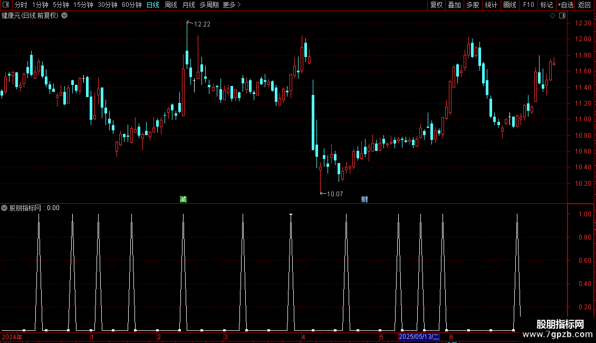Open F10 company information
This screenshot has width=596, height=343.
pos(528,5)
